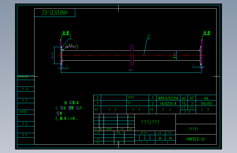Click the '6m' remark cell in parts list

(206, 98)
